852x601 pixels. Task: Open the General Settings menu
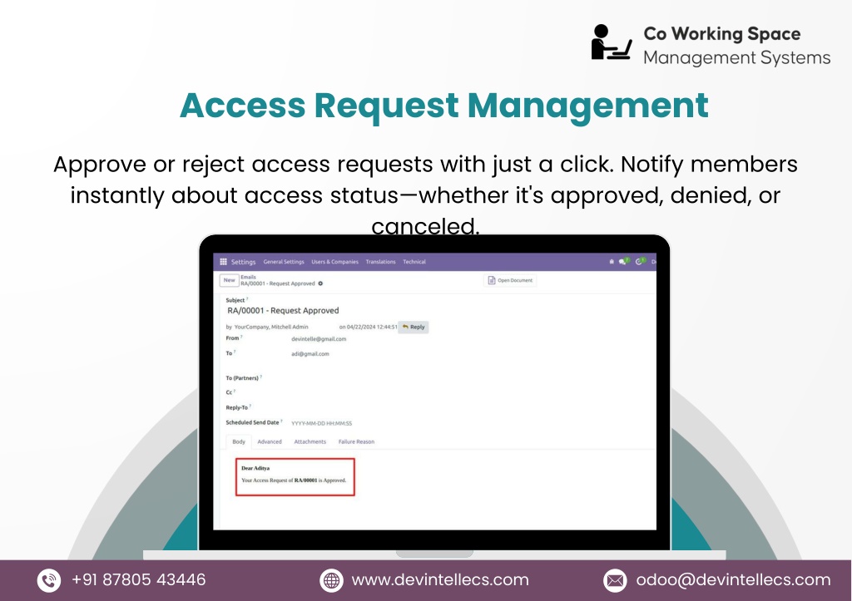point(284,262)
